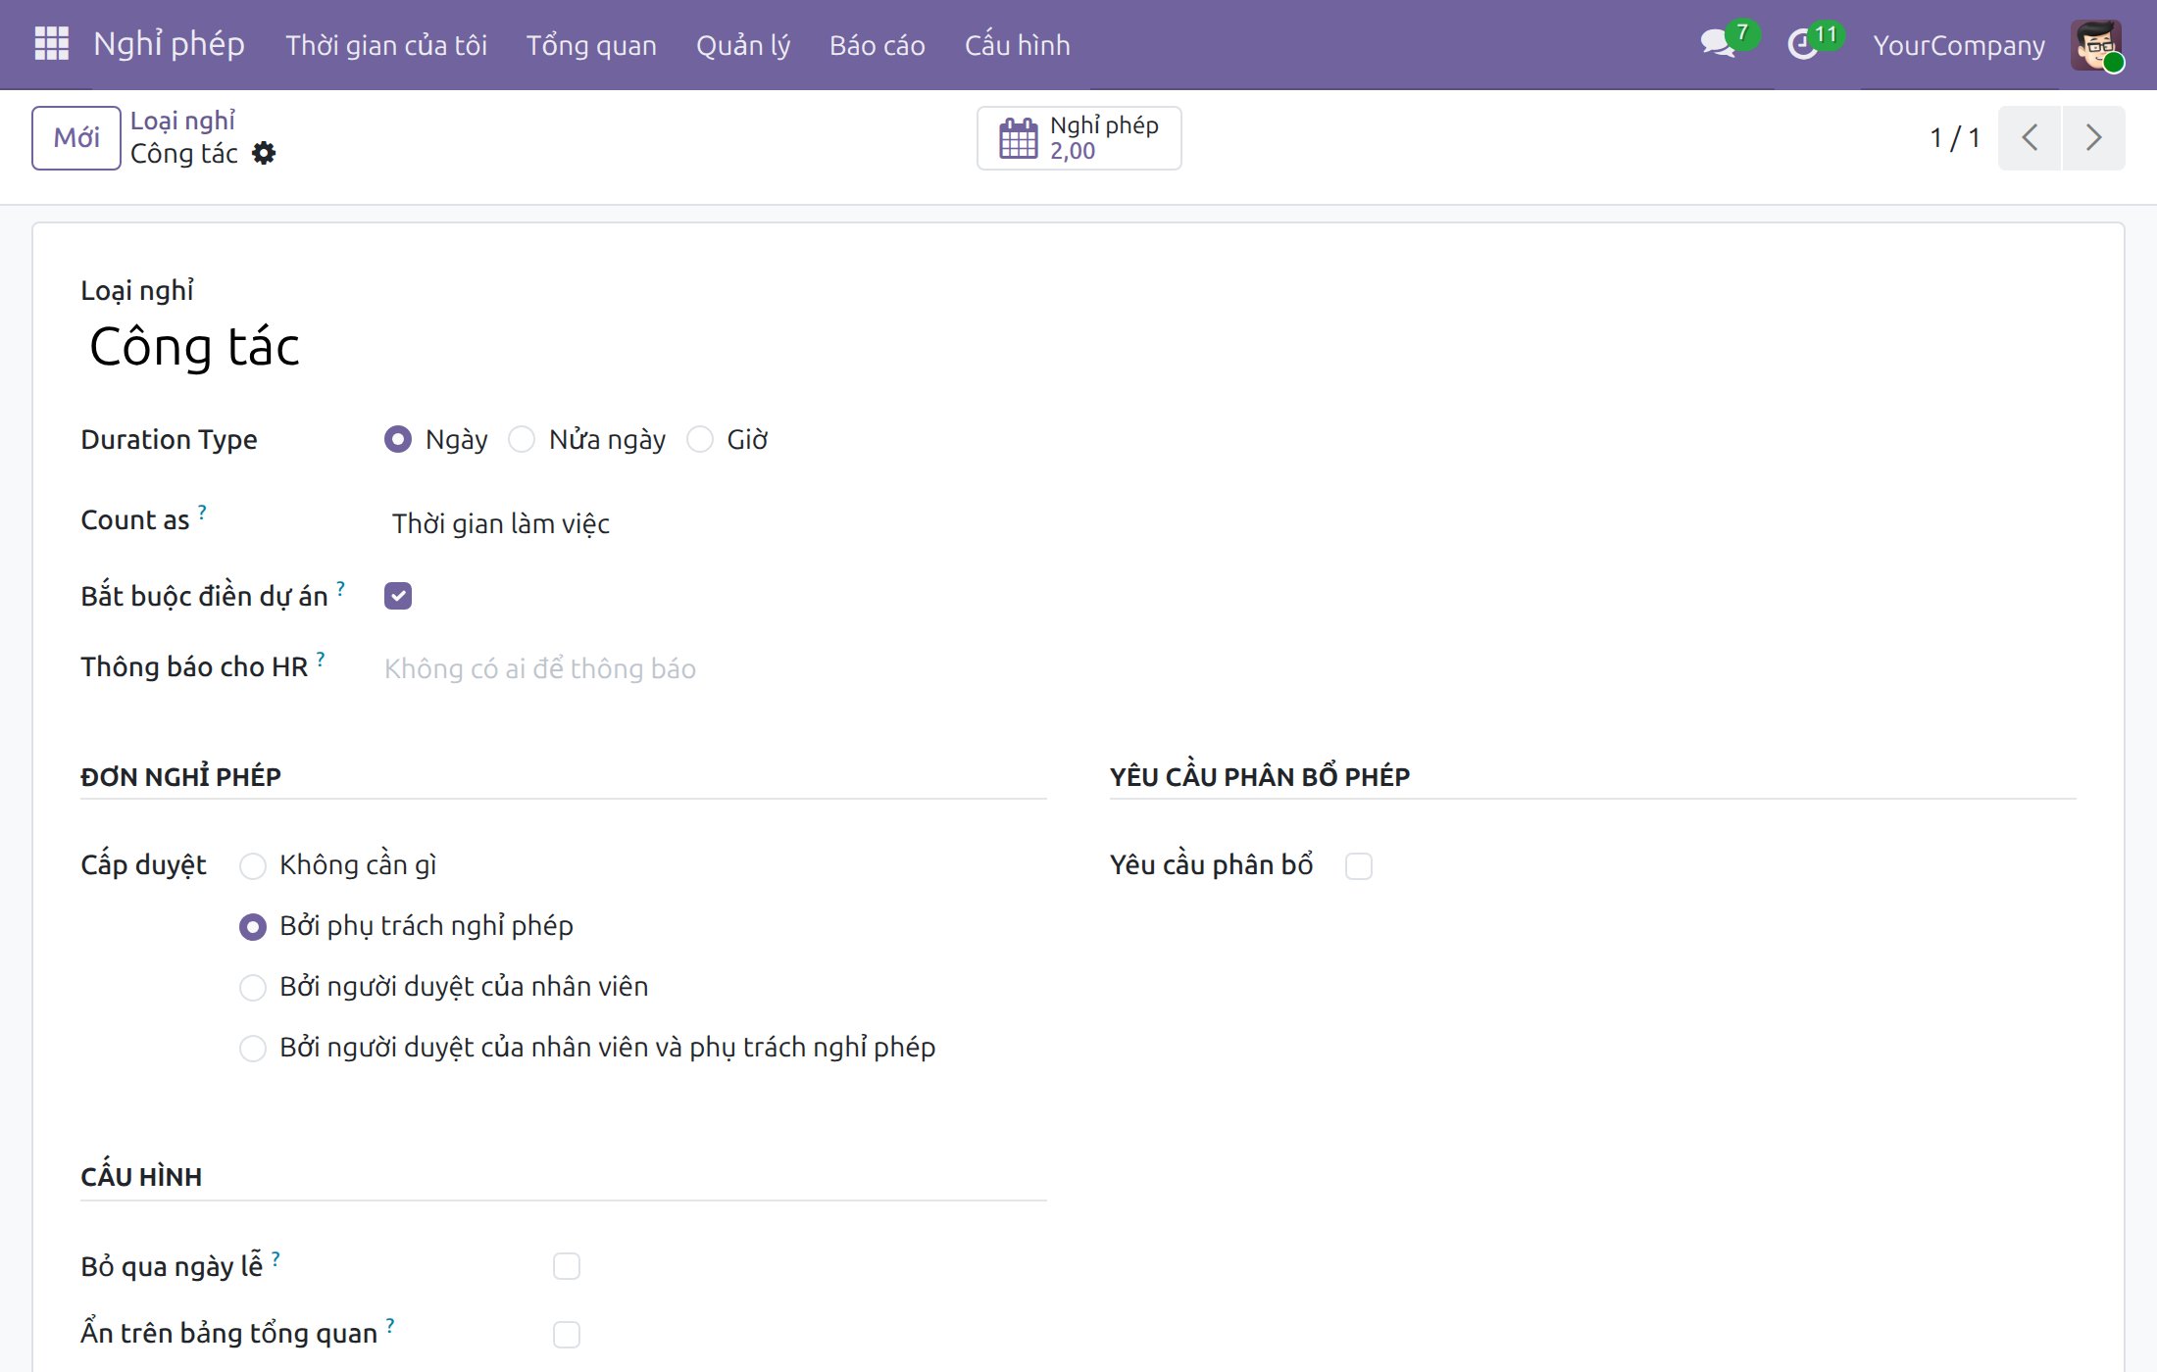The width and height of the screenshot is (2157, 1372).
Task: Open the gear actions icon beside Công tác
Action: coord(264,153)
